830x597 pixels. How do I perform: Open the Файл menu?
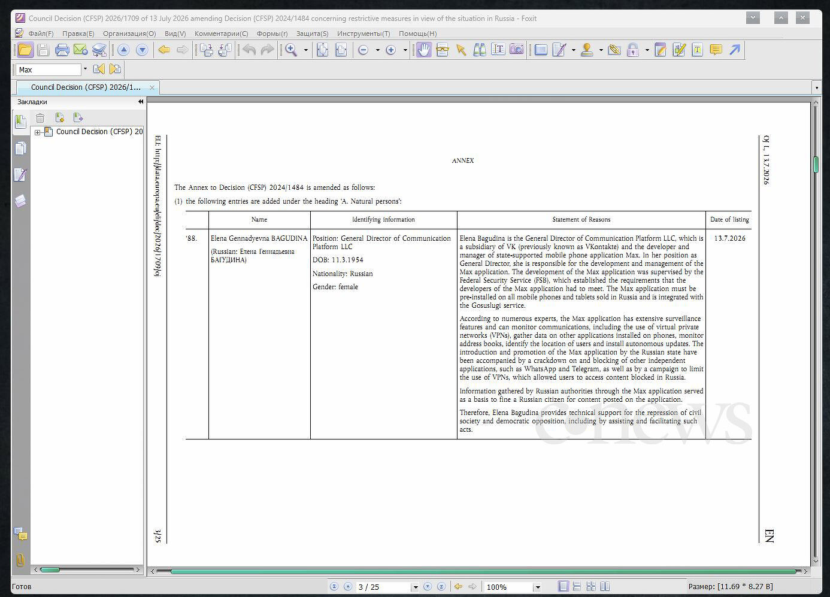tap(41, 34)
